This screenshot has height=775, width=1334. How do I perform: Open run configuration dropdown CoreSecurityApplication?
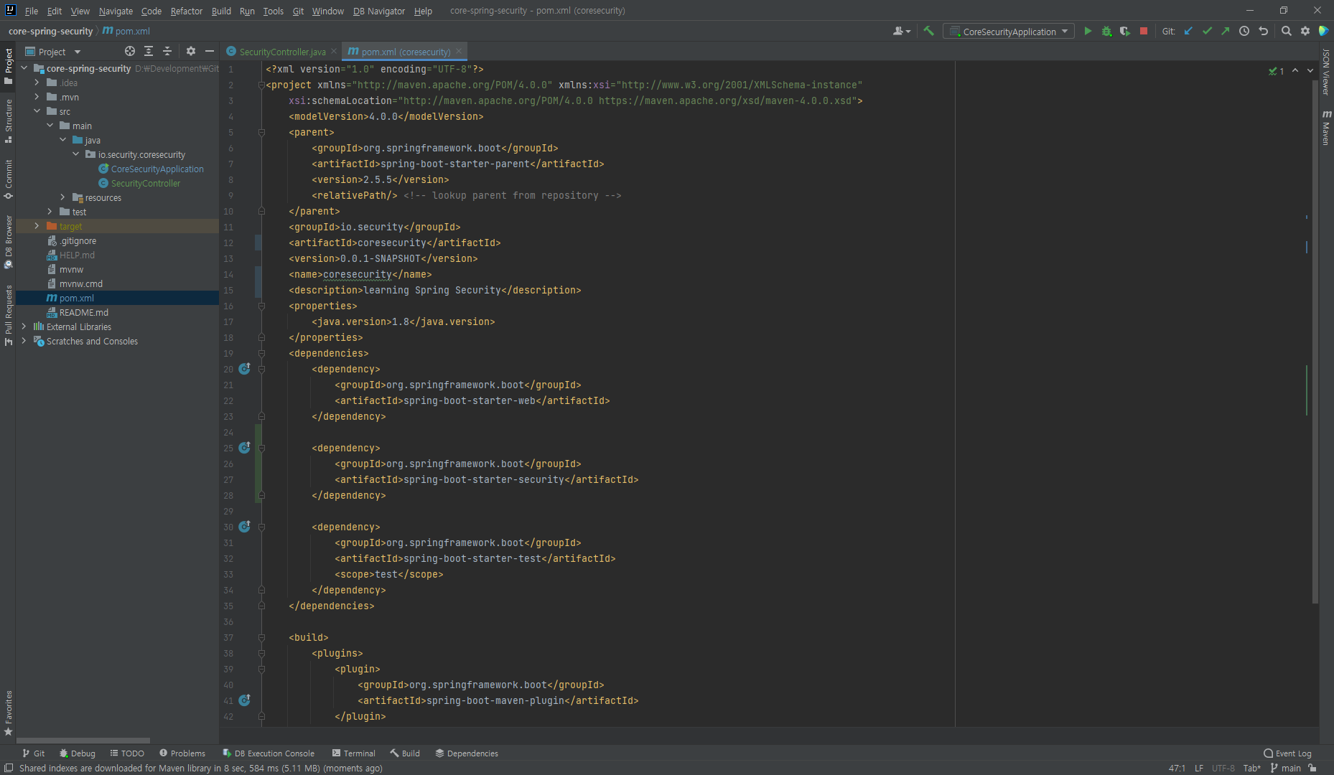point(1009,31)
